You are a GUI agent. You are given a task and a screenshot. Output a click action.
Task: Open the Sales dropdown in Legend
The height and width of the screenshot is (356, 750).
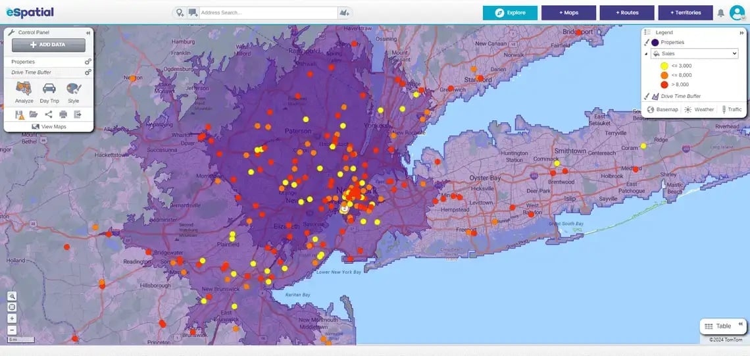(695, 53)
